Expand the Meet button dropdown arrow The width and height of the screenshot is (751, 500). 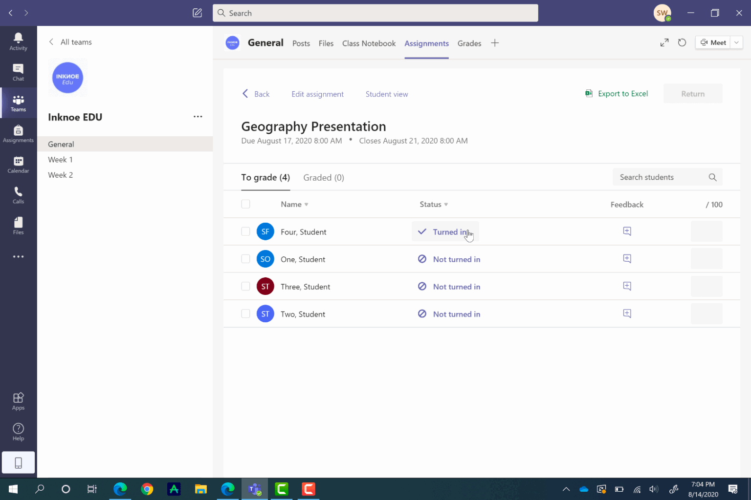click(736, 42)
